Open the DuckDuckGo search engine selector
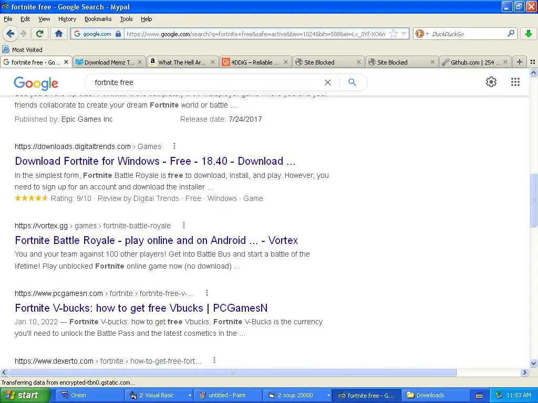This screenshot has height=403, width=538. point(422,34)
